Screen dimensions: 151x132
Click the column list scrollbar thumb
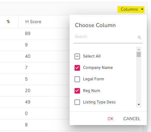[x=139, y=54]
